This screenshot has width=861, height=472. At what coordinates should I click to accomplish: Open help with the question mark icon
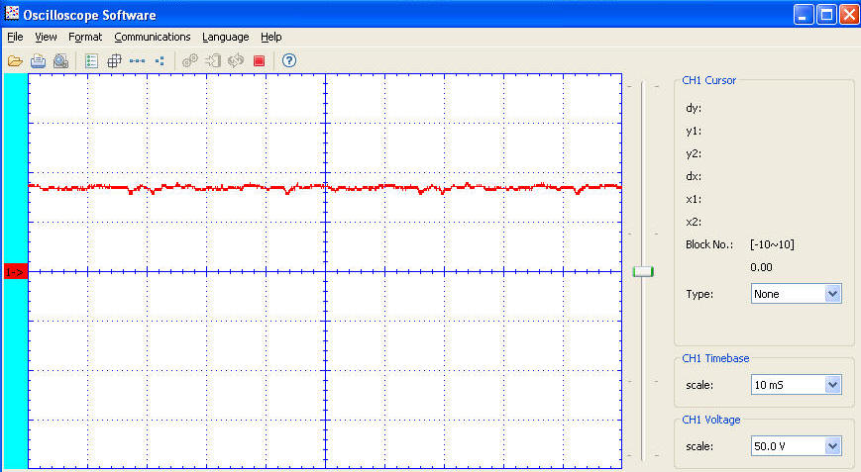[289, 60]
